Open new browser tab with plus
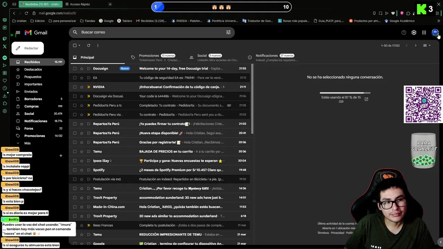Viewport: 443px width, 249px height. [x=110, y=4]
